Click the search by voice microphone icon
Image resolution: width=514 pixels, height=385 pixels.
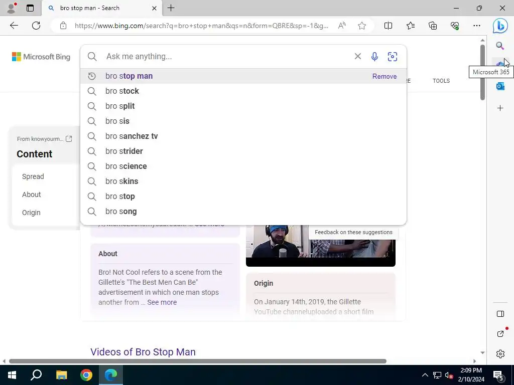coord(374,57)
